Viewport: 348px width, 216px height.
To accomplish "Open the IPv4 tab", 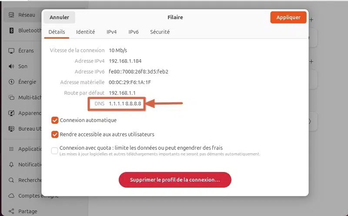I will [111, 32].
